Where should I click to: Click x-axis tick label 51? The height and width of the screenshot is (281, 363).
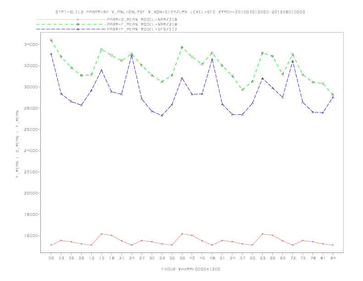click(222, 258)
